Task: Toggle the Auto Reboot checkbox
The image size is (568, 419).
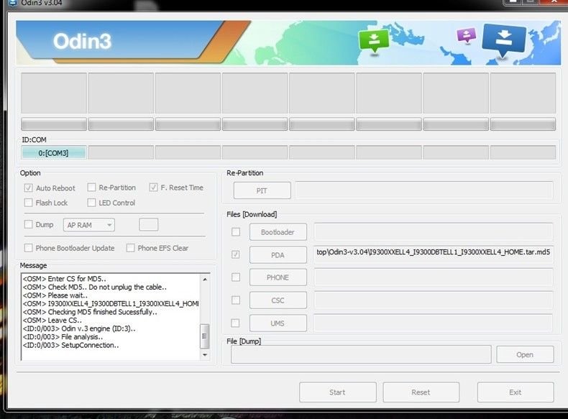Action: click(x=28, y=188)
